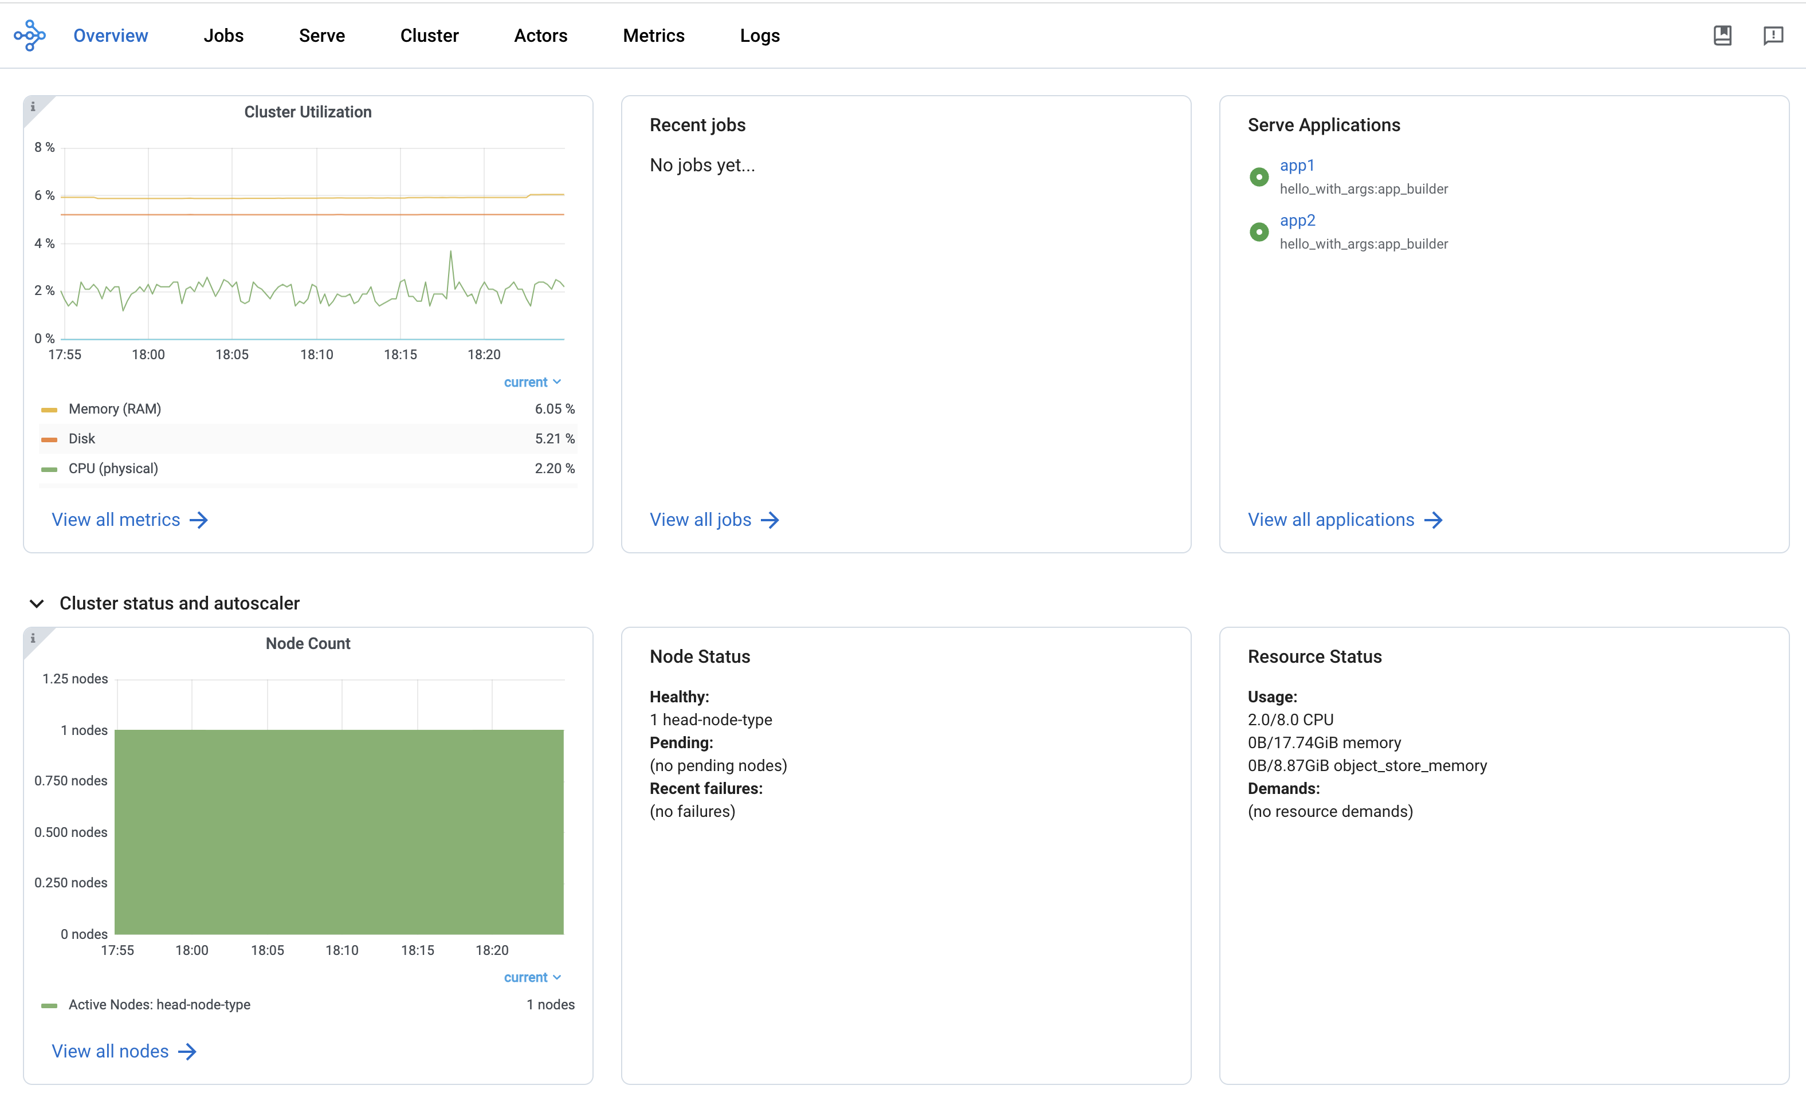Click the arrow icon beside View all metrics
This screenshot has width=1806, height=1101.
(x=199, y=520)
